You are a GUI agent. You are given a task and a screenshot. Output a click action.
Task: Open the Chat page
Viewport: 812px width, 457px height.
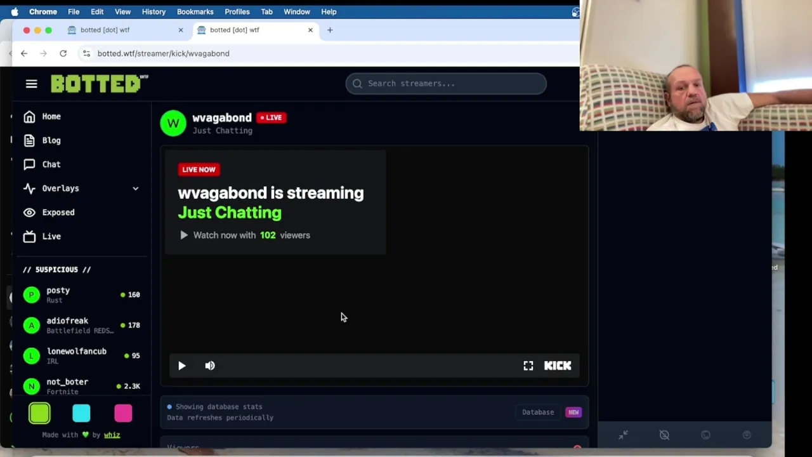pos(51,164)
